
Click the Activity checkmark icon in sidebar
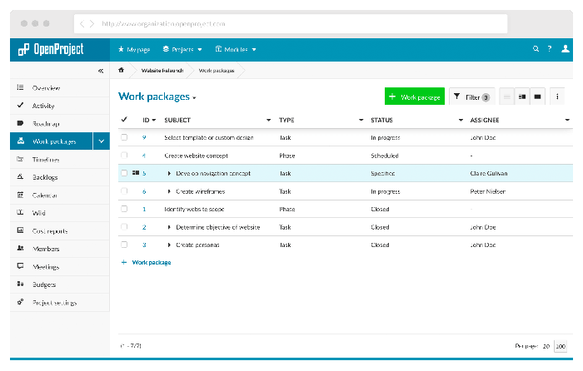21,105
